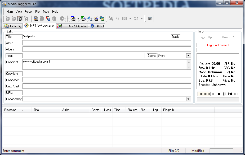Skip to previous track button
The image size is (245, 155).
230,94
